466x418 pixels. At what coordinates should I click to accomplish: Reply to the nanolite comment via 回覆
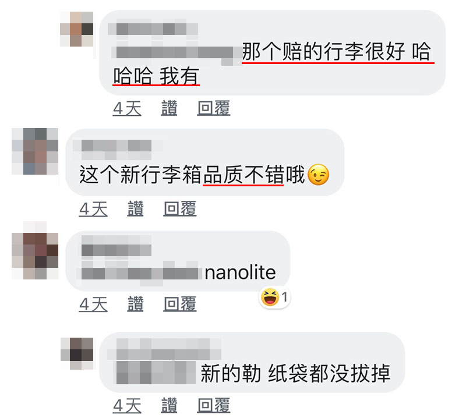point(180,304)
